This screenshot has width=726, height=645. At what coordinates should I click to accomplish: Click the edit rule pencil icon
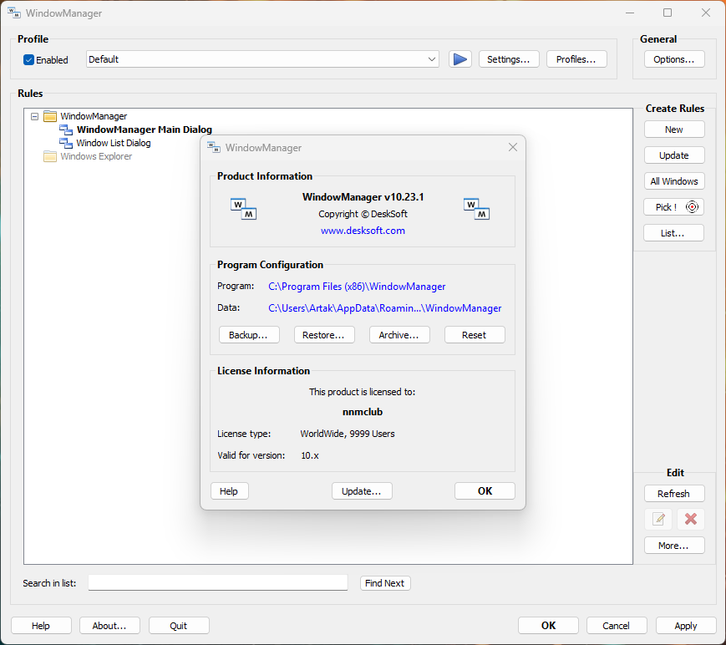[x=658, y=519]
